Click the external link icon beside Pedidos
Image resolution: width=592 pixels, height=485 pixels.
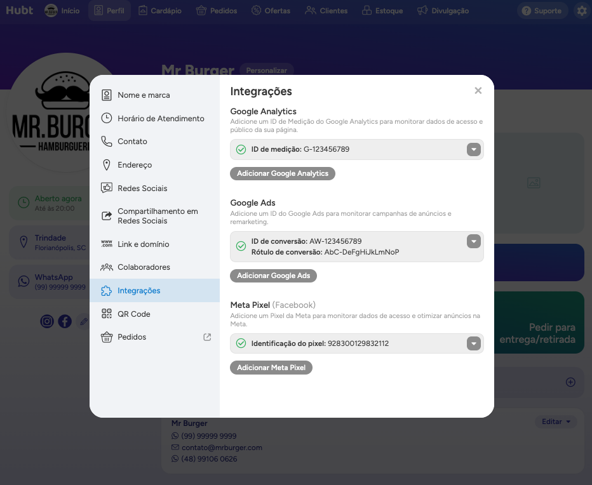207,337
